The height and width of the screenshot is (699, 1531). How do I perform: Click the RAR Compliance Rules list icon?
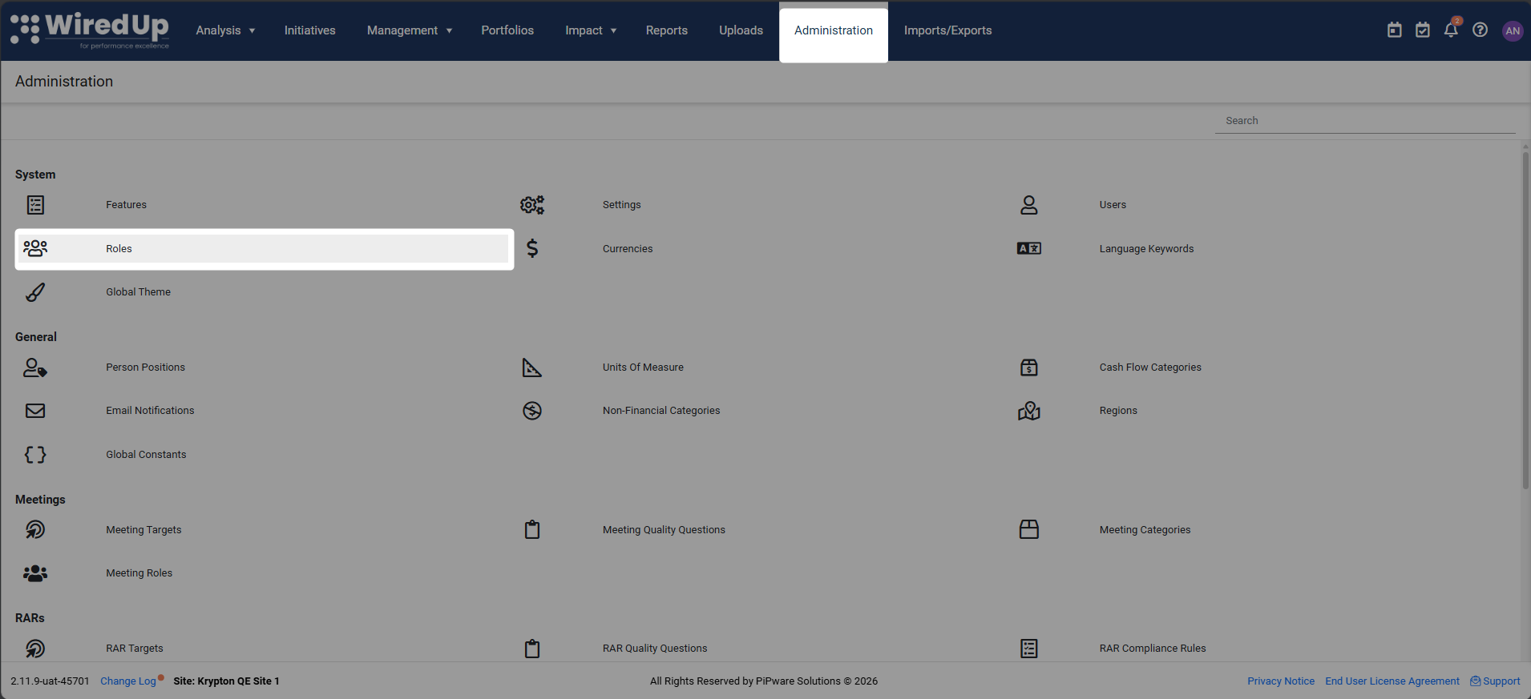point(1029,649)
